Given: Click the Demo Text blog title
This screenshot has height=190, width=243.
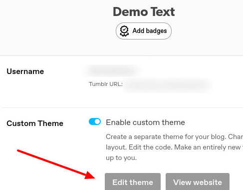Looking at the screenshot, I should click(144, 12).
